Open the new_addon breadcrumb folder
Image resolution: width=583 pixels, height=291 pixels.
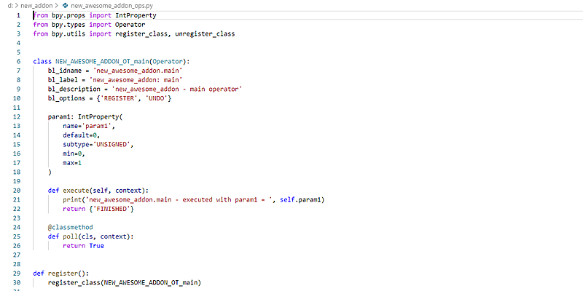tap(36, 5)
